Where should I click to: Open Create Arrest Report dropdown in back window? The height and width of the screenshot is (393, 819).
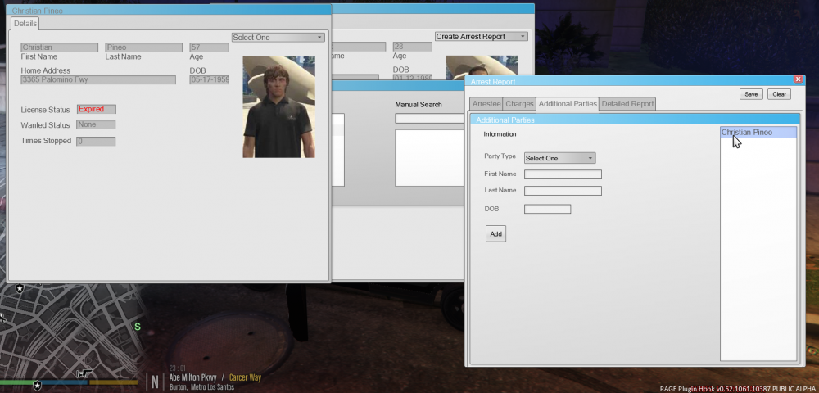pos(481,37)
